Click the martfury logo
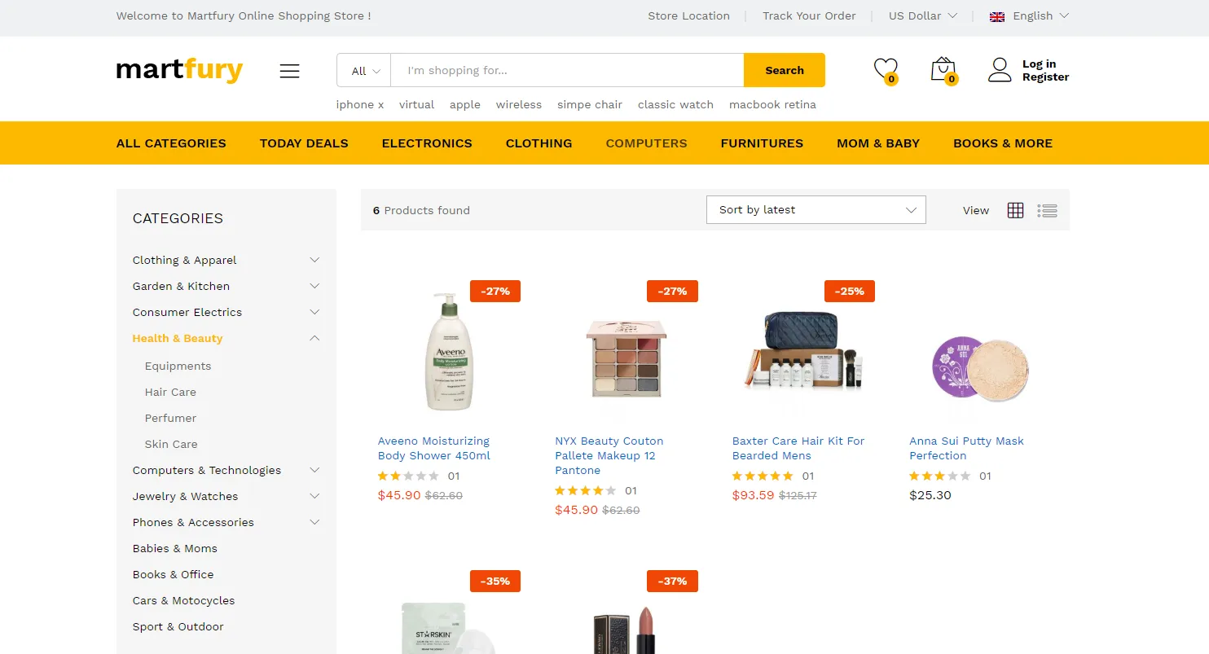 point(179,70)
